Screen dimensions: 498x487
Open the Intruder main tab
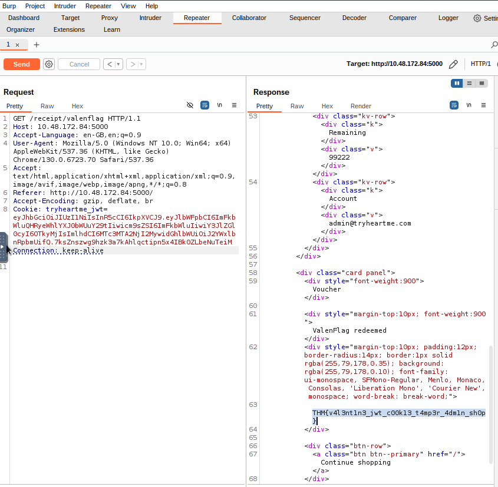(x=150, y=18)
